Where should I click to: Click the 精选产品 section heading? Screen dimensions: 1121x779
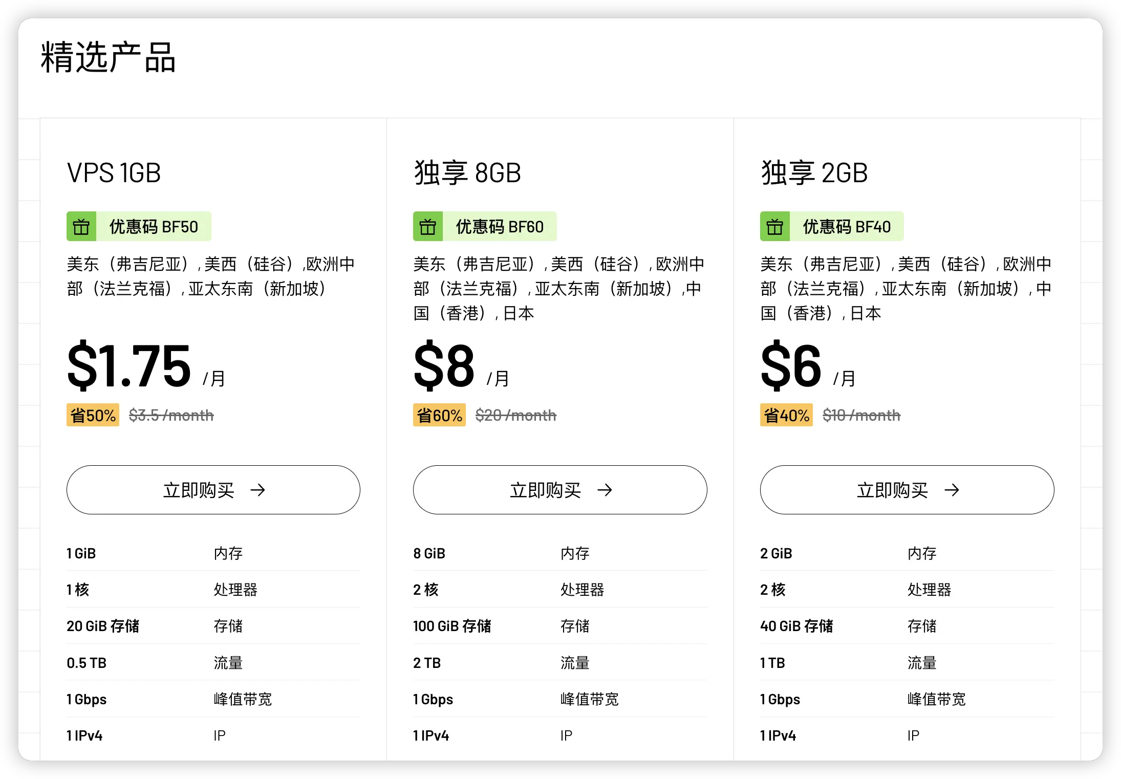pyautogui.click(x=109, y=57)
